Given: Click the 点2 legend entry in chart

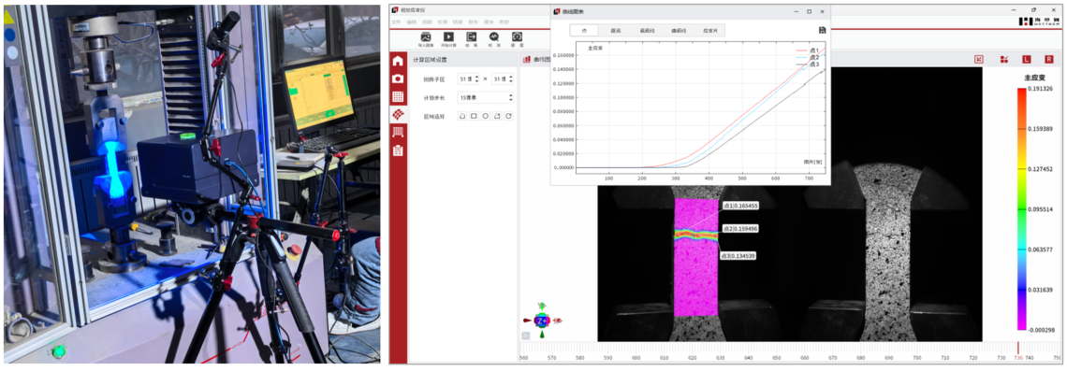Looking at the screenshot, I should click(x=808, y=58).
